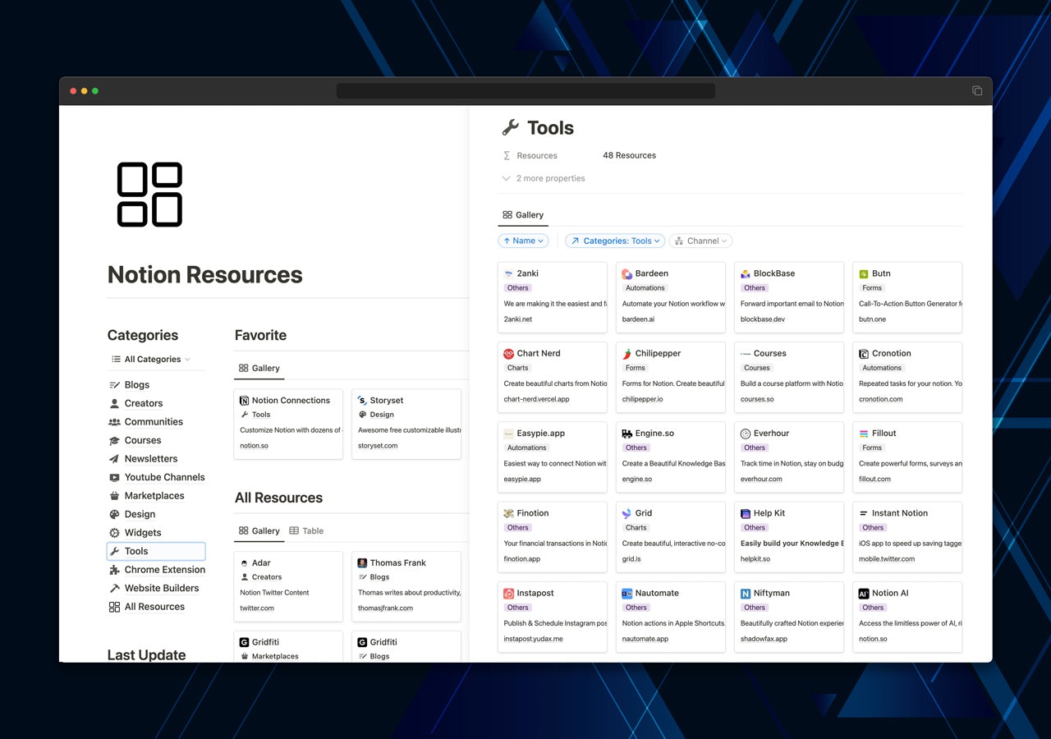Click the Courses graduation cap icon
Viewport: 1051px width, 739px height.
[114, 440]
